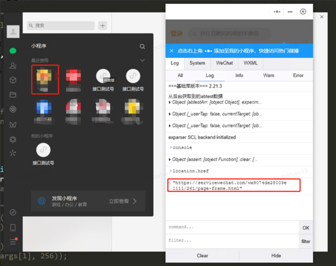Open the Search star icon in sidebar
Screen dimensions: 336x266
[x=13, y=153]
